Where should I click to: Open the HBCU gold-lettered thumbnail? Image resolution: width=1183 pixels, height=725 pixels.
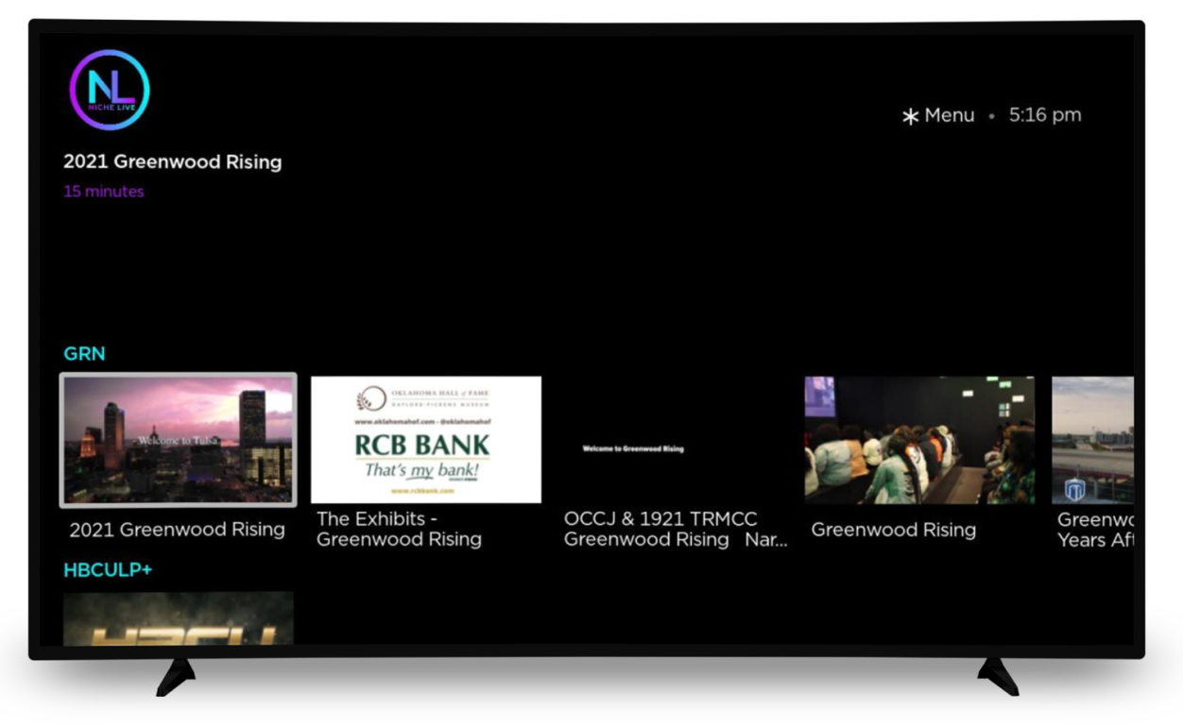click(x=179, y=618)
